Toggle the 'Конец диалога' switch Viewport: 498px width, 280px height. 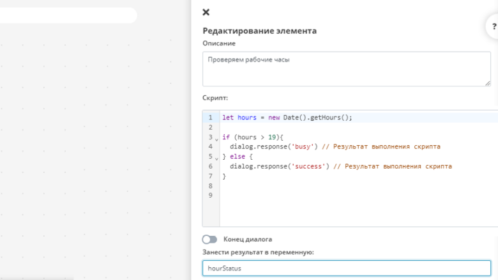pos(209,239)
